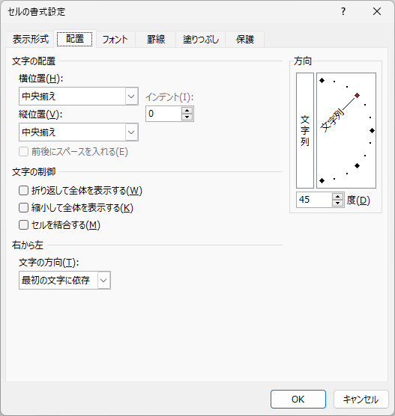Check 縮小して全体を表示する option
This screenshot has height=416, width=395.
coord(23,208)
